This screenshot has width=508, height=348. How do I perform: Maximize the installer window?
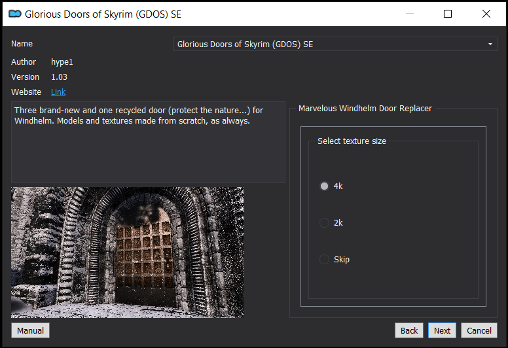pyautogui.click(x=448, y=14)
